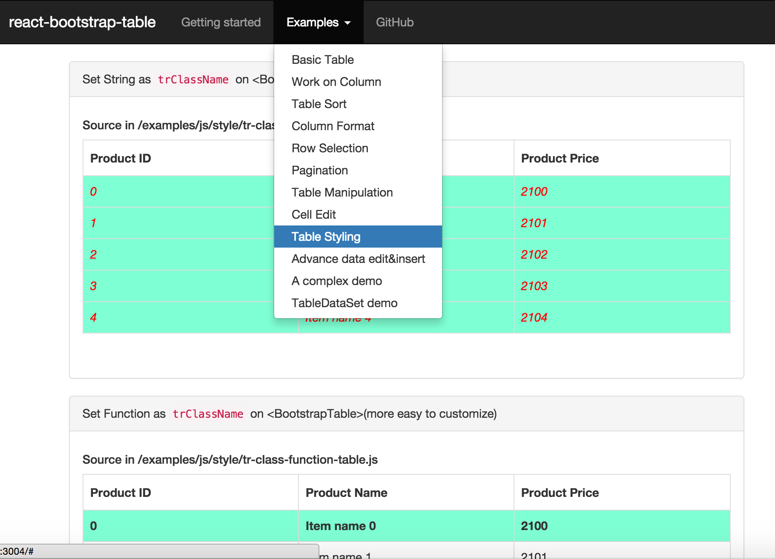Choose Table Manipulation from dropdown

[x=342, y=192]
